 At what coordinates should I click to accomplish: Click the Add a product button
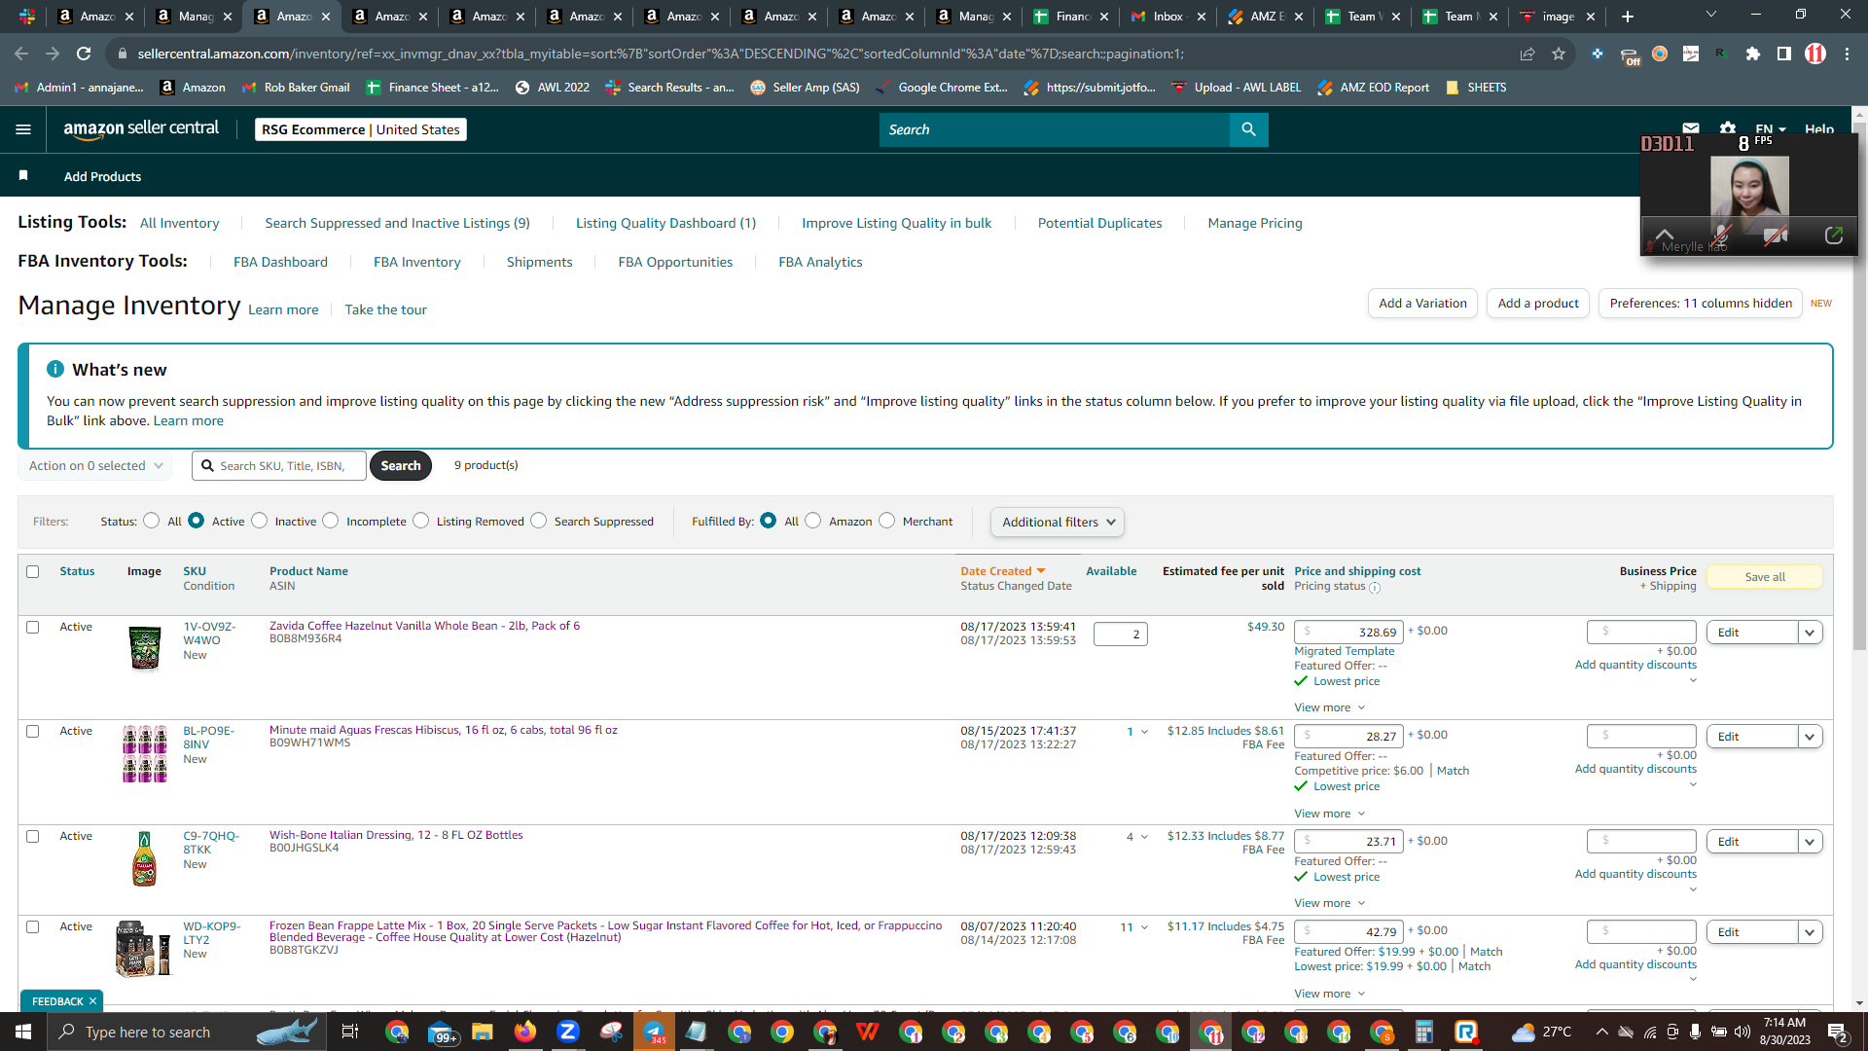pos(1538,304)
